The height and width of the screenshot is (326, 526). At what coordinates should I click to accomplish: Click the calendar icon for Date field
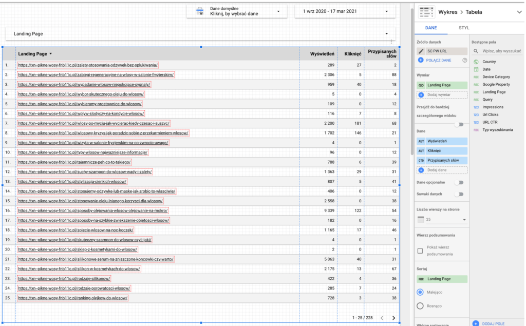click(x=476, y=69)
